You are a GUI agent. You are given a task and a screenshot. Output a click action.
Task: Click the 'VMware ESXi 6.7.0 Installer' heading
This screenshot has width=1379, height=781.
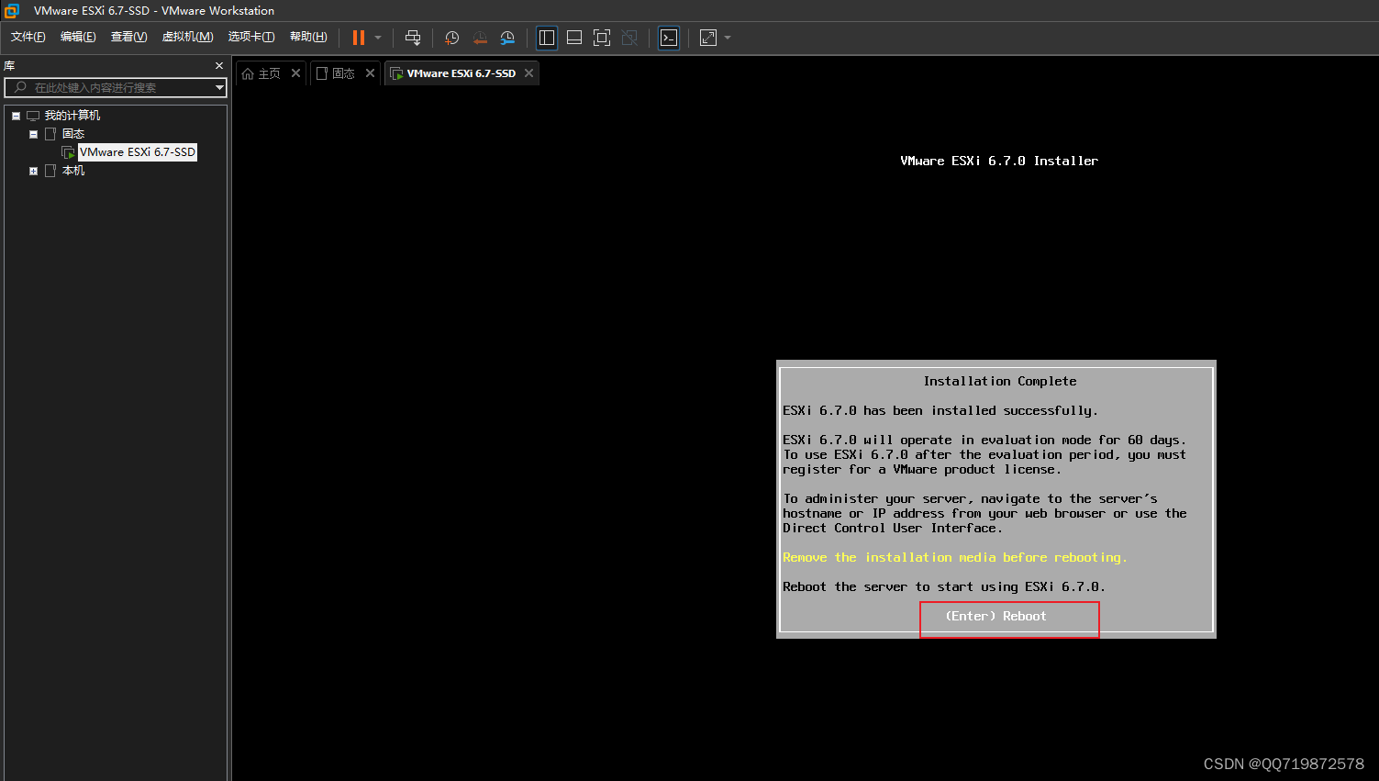pyautogui.click(x=999, y=161)
